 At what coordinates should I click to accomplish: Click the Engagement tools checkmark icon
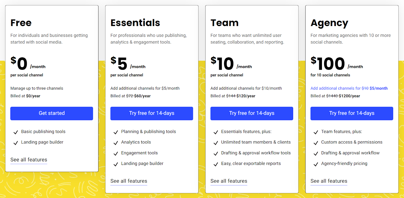116,153
